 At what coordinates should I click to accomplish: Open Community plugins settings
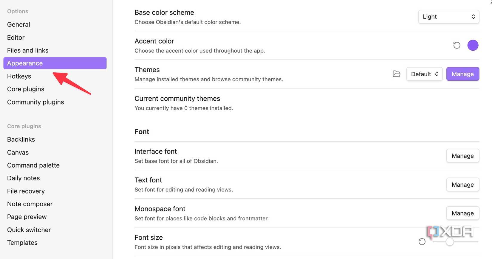point(35,102)
